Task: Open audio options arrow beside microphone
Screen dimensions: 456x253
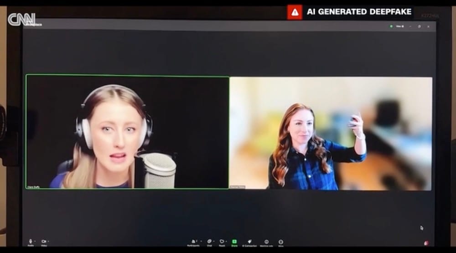Action: 35,241
